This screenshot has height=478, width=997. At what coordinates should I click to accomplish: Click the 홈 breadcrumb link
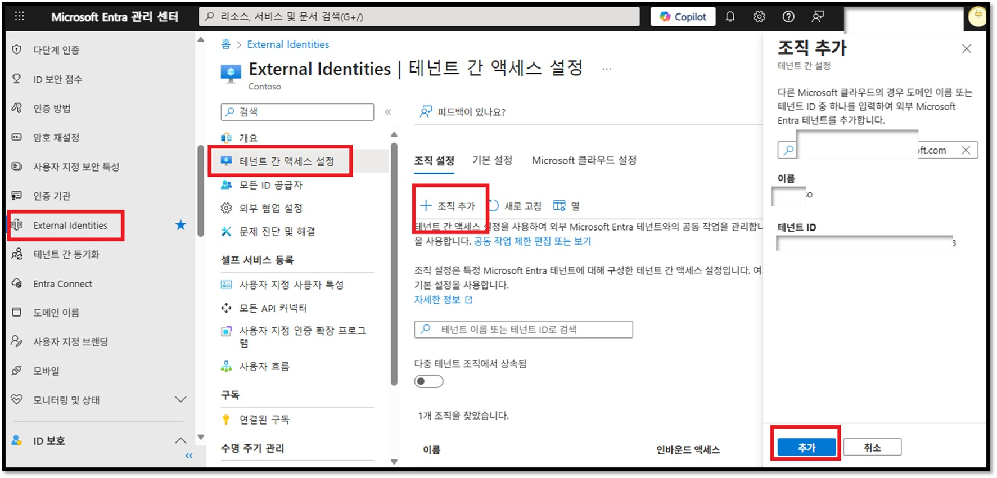click(225, 44)
